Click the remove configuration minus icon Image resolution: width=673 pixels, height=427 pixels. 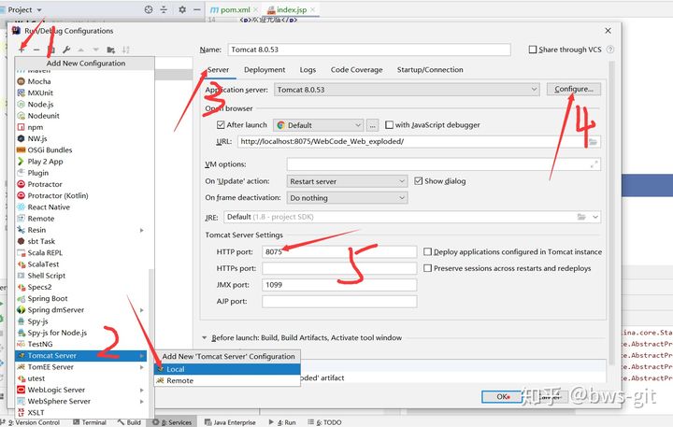pyautogui.click(x=36, y=50)
